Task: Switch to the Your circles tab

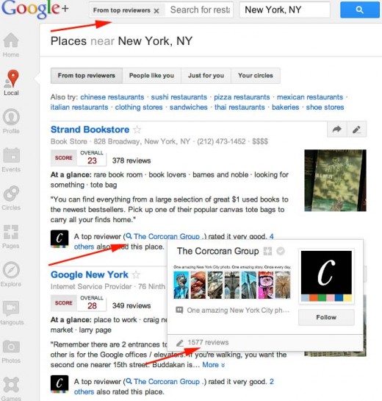Action: (x=256, y=76)
